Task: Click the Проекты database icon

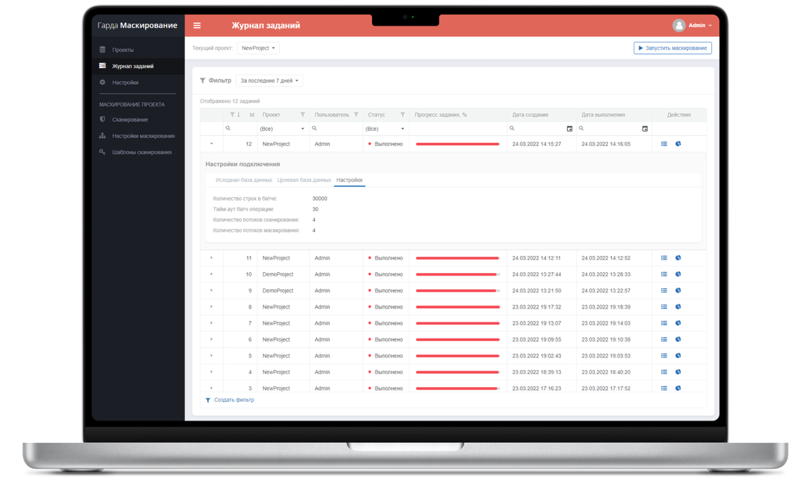Action: tap(102, 50)
